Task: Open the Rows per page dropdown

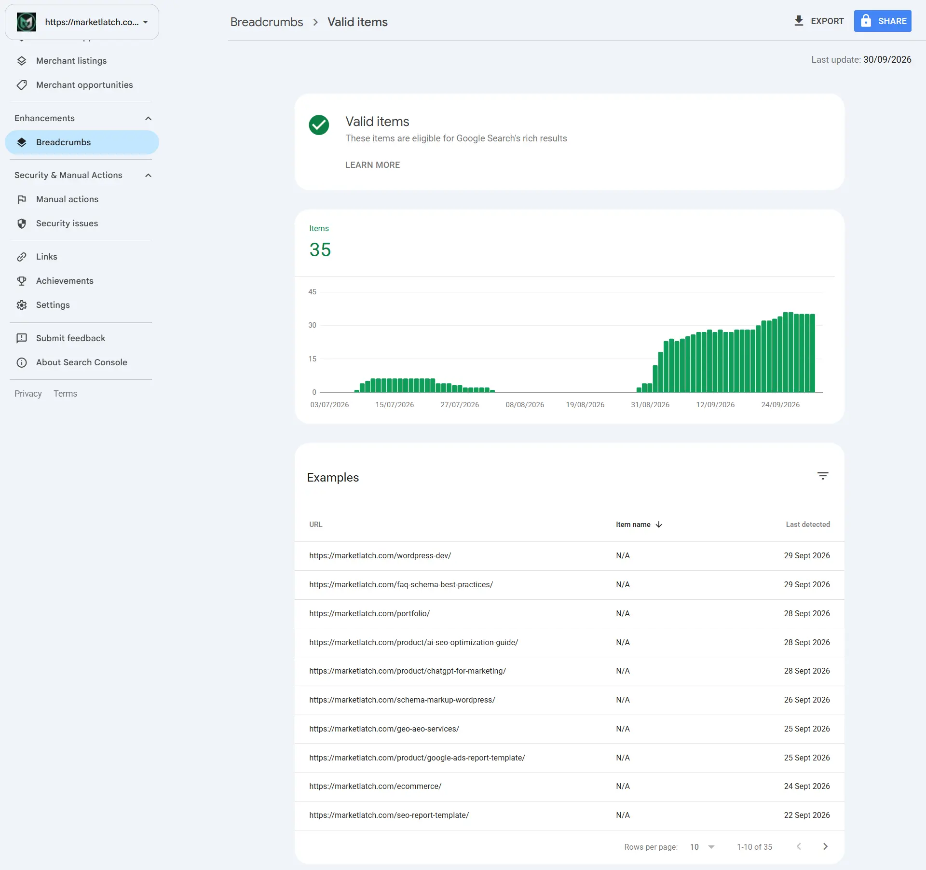Action: 703,847
